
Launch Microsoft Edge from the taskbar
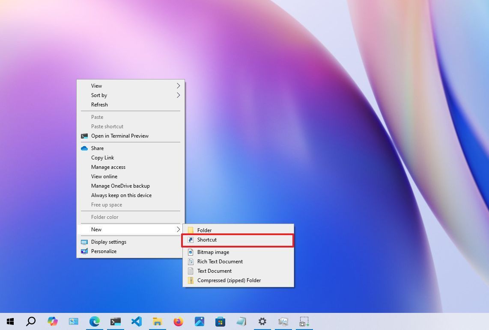[x=94, y=321]
